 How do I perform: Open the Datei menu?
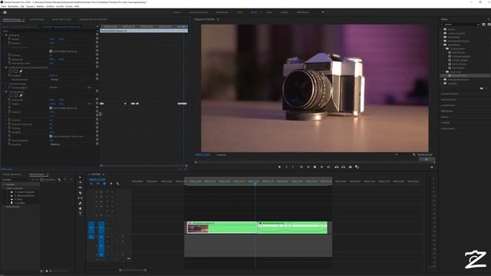point(3,6)
